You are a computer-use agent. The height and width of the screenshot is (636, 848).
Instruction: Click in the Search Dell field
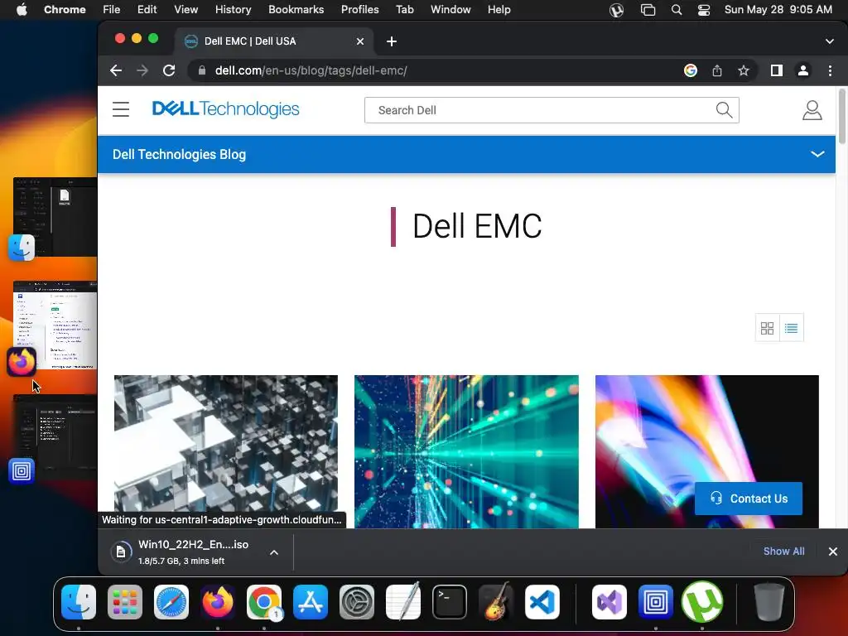[x=552, y=110]
